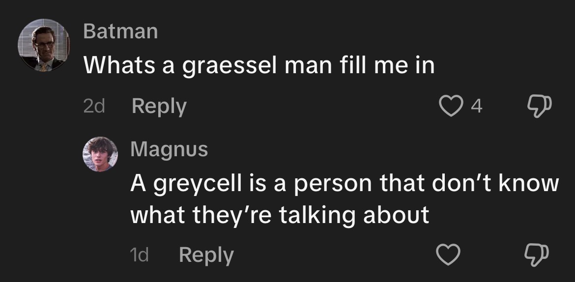The image size is (575, 282).
Task: Click the words "don't know" in Magnus's reply
Action: (494, 183)
